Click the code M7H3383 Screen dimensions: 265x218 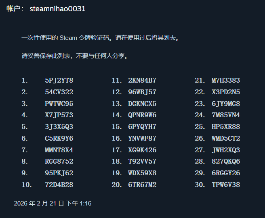226,81
